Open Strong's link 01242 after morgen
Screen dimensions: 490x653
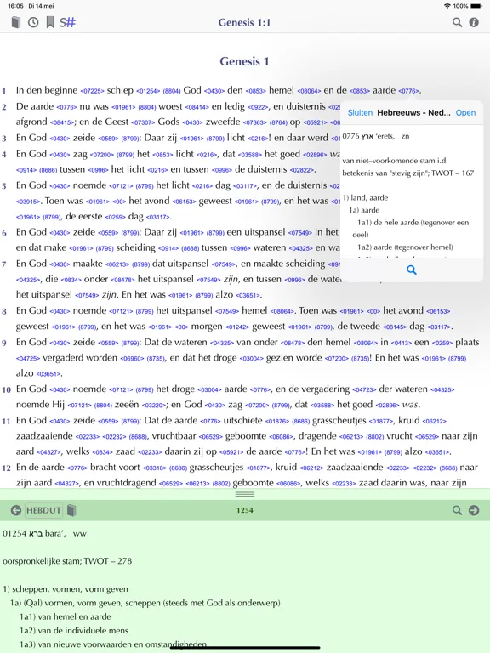click(237, 326)
